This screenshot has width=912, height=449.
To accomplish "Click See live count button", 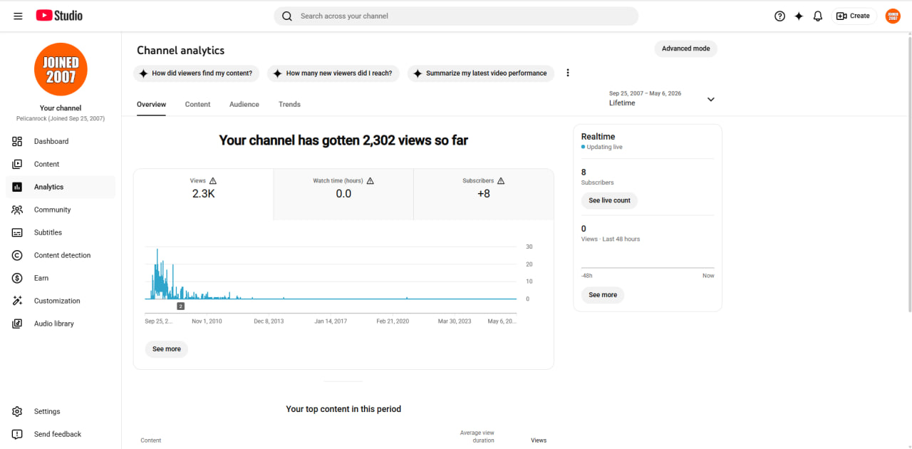I will (x=609, y=201).
